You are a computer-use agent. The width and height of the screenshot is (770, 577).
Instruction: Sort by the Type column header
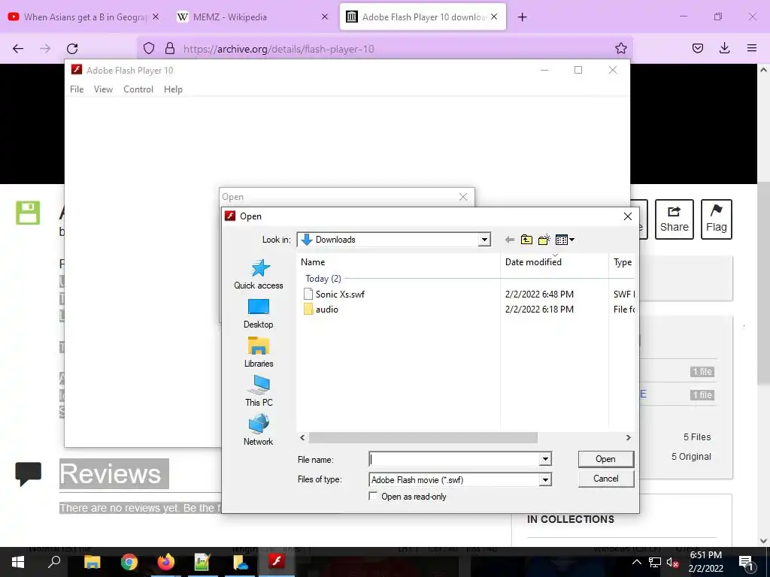coord(623,262)
